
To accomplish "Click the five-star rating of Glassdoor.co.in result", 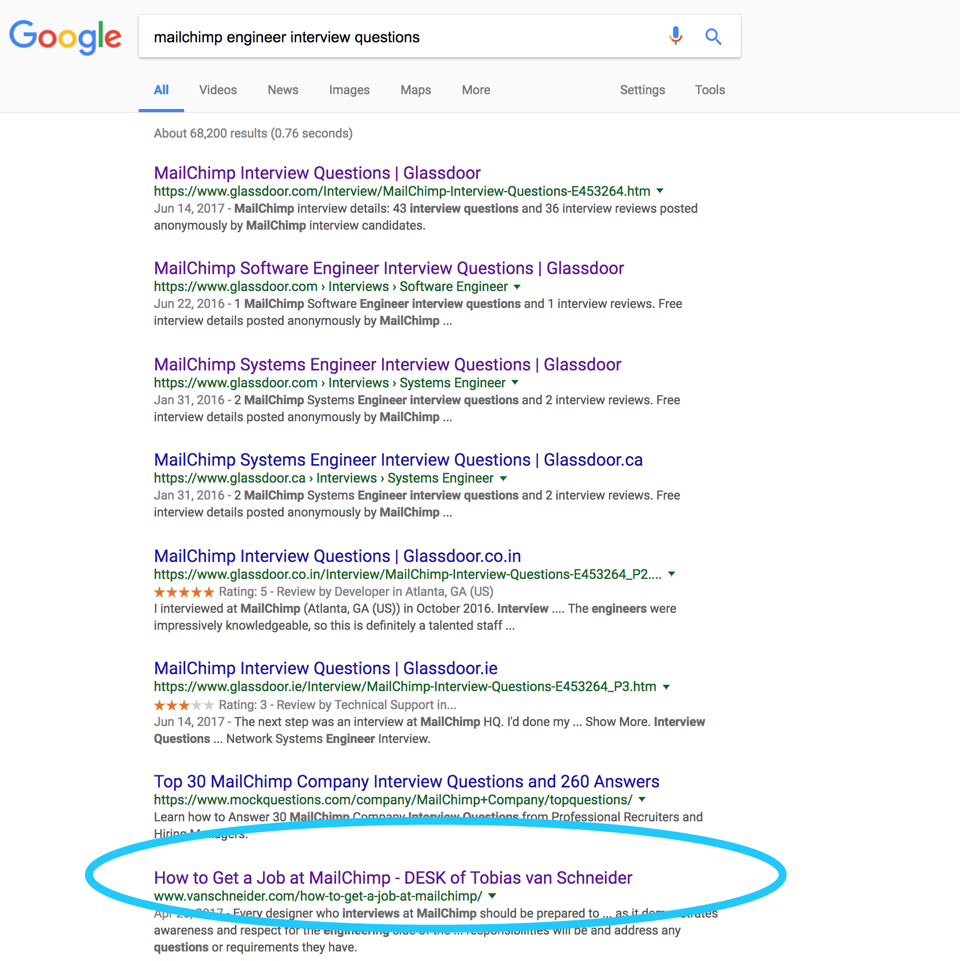I will coord(184,592).
